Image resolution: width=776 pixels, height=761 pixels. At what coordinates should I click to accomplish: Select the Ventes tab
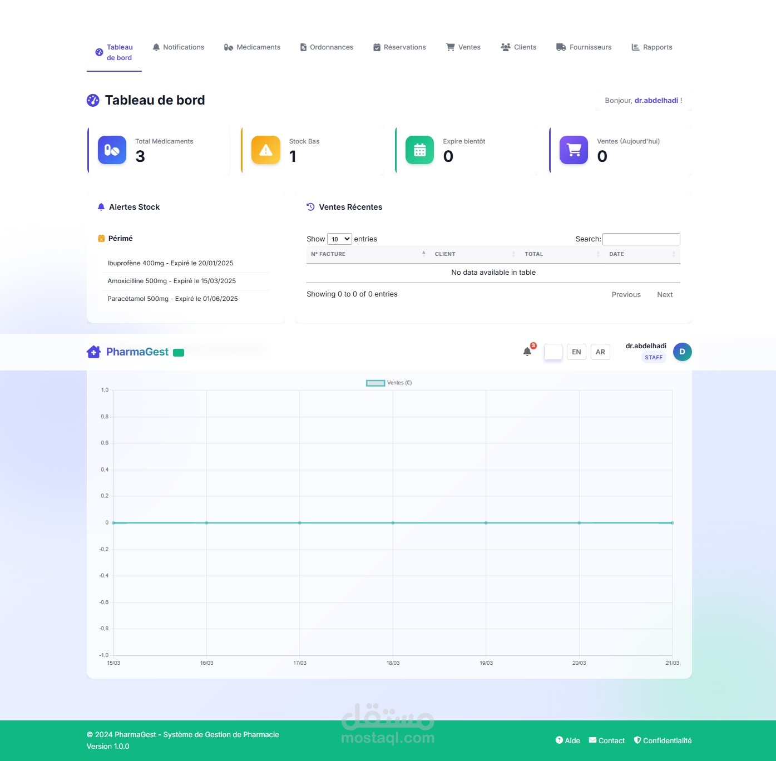click(463, 47)
